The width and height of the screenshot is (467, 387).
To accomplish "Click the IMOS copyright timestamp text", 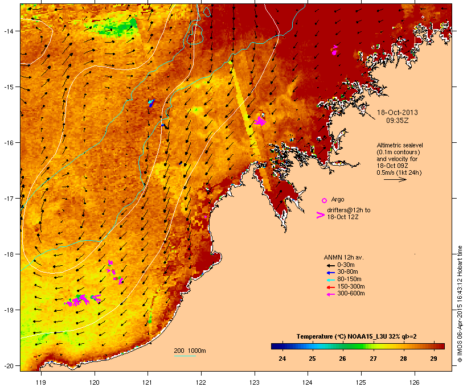I will pyautogui.click(x=460, y=304).
